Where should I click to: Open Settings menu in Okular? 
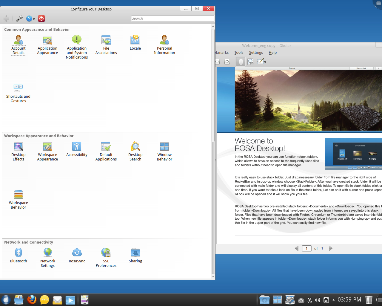click(256, 53)
